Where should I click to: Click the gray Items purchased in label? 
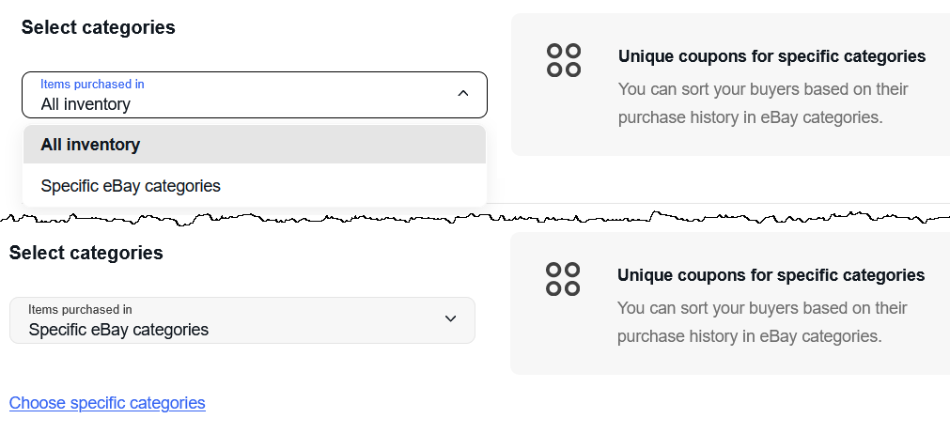click(80, 309)
